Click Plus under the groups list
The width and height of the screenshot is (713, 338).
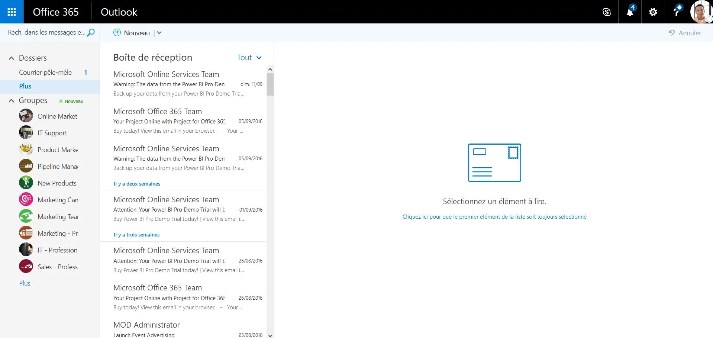pyautogui.click(x=25, y=283)
